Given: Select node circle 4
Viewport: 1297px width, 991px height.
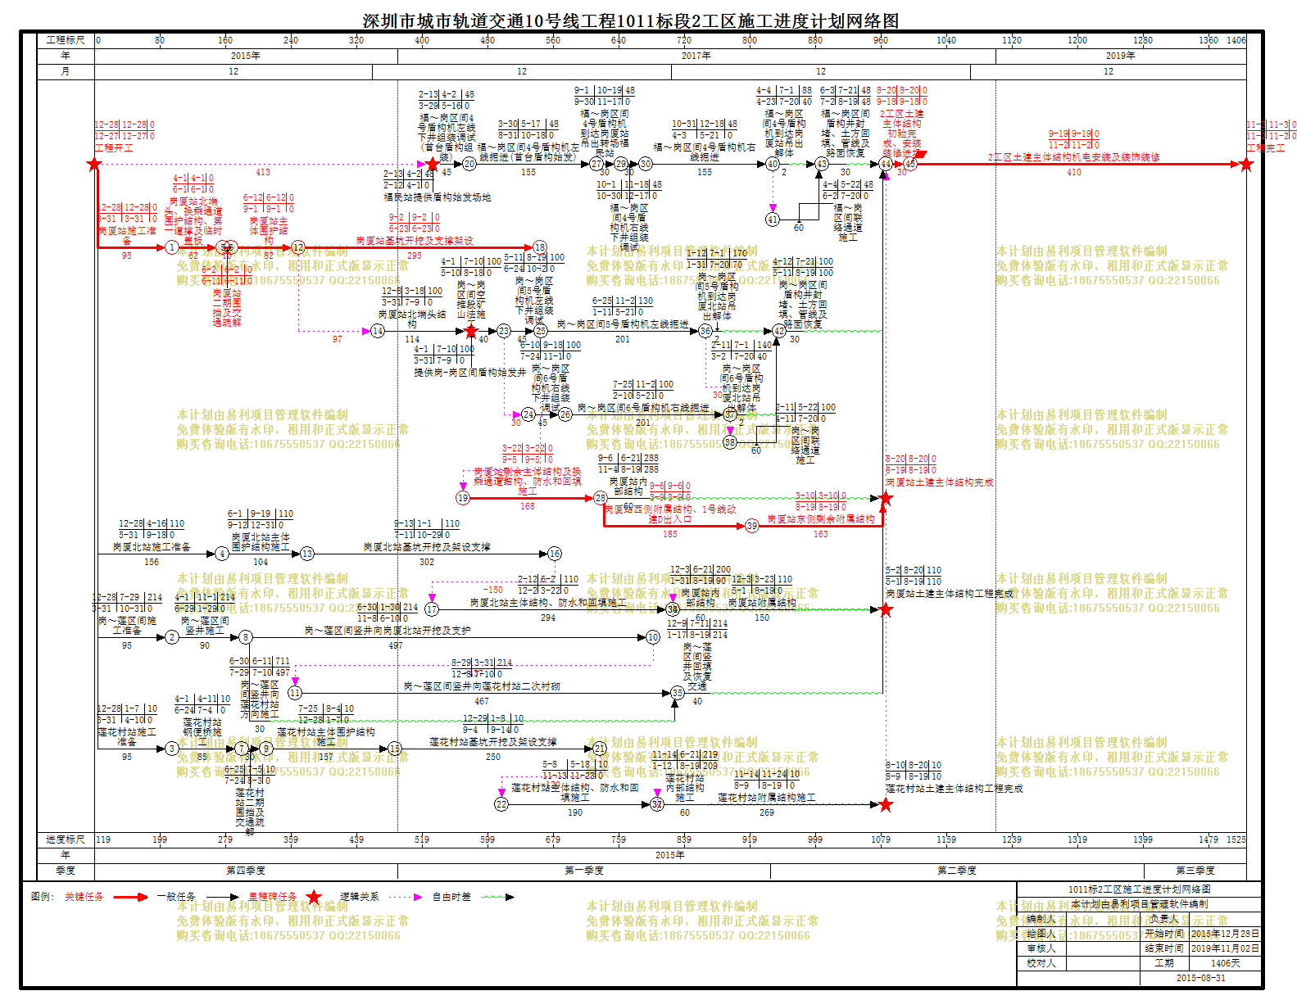Looking at the screenshot, I should (x=222, y=554).
